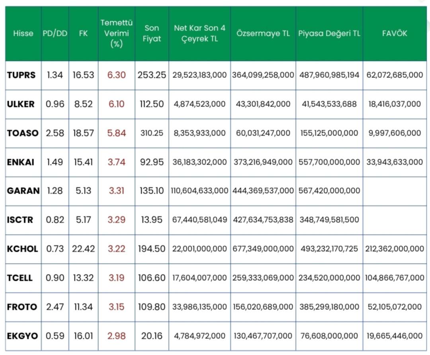
Task: Select ENKAI market value 557,700,000,000
Action: [329, 162]
